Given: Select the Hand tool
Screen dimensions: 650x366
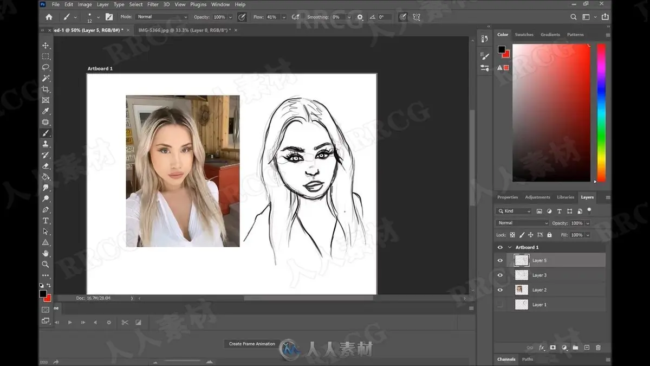Looking at the screenshot, I should click(45, 253).
